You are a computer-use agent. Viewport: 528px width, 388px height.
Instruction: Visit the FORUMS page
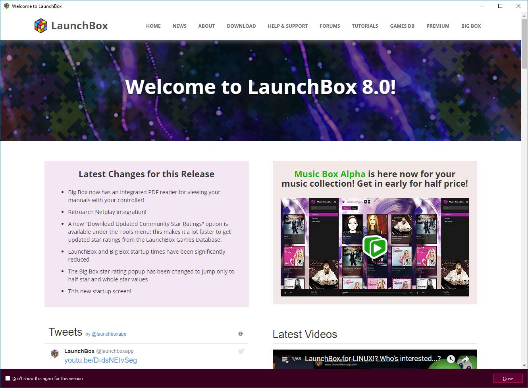pyautogui.click(x=330, y=26)
